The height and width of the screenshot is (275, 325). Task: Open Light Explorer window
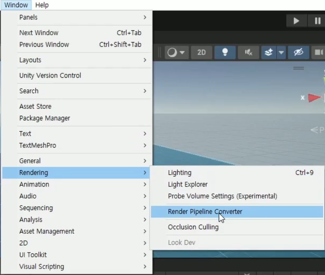point(237,184)
